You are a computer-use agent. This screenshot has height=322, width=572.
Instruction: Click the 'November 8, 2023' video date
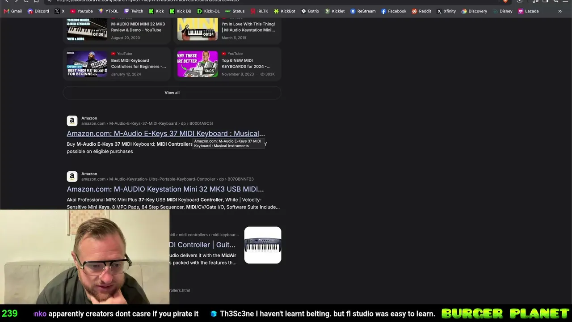(x=238, y=74)
